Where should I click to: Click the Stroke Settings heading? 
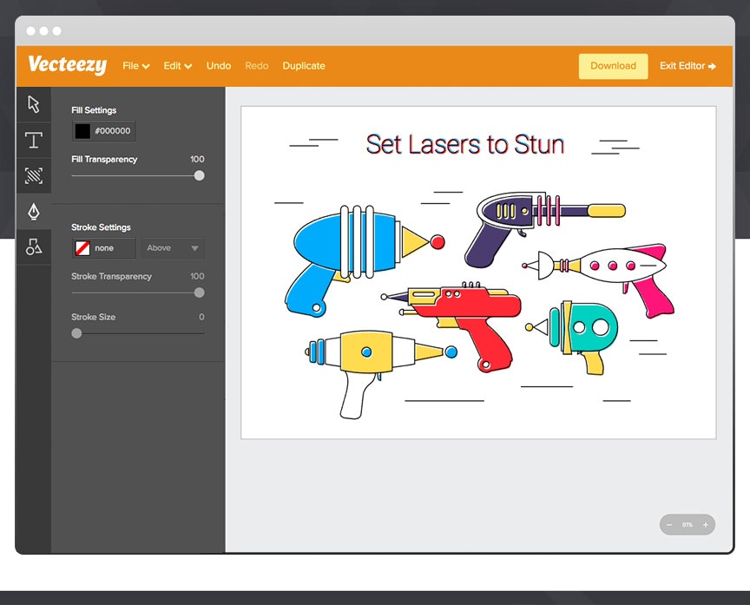101,227
